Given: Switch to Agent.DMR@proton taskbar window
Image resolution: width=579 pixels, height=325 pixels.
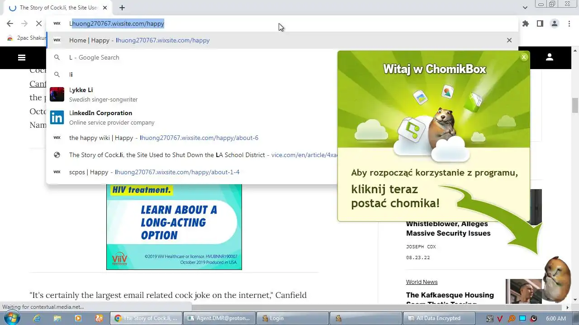Looking at the screenshot, I should point(219,318).
